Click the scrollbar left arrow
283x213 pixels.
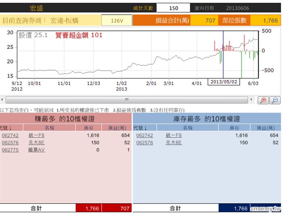tap(2, 99)
